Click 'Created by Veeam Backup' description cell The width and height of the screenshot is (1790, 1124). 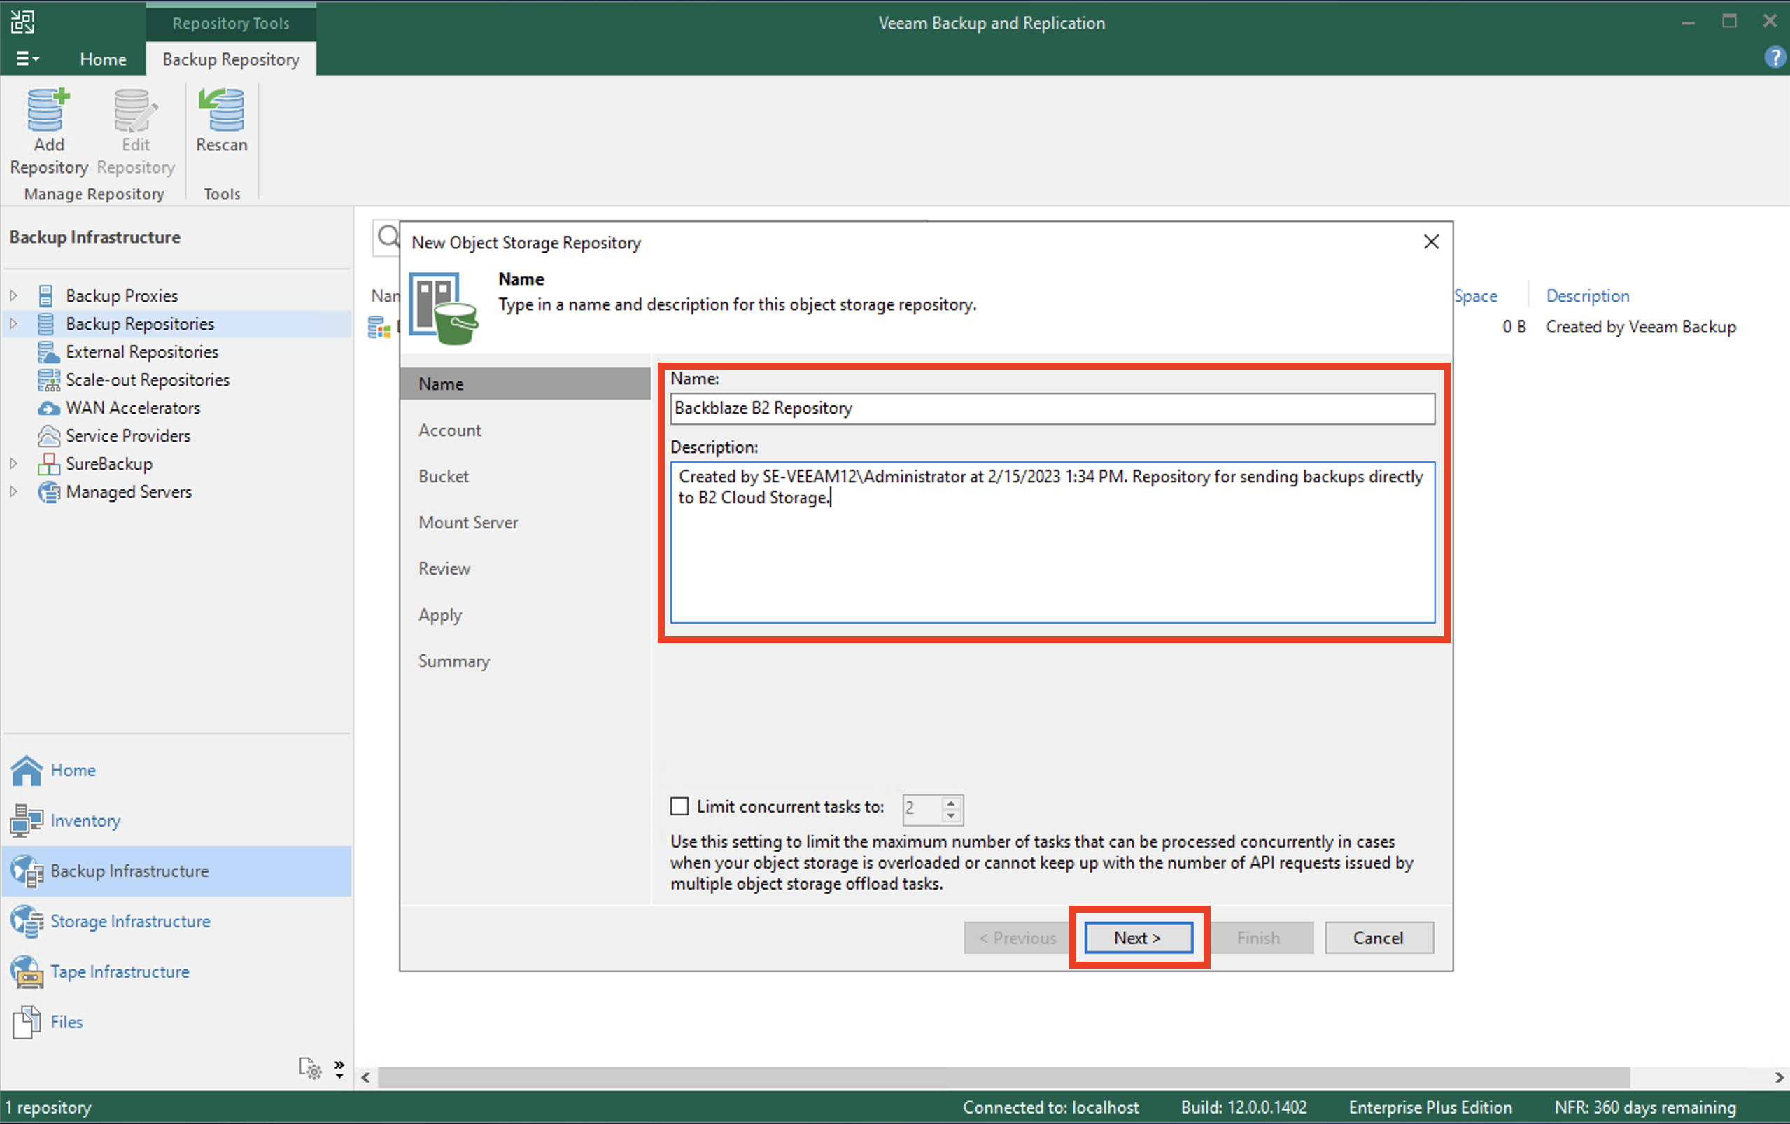1641,327
